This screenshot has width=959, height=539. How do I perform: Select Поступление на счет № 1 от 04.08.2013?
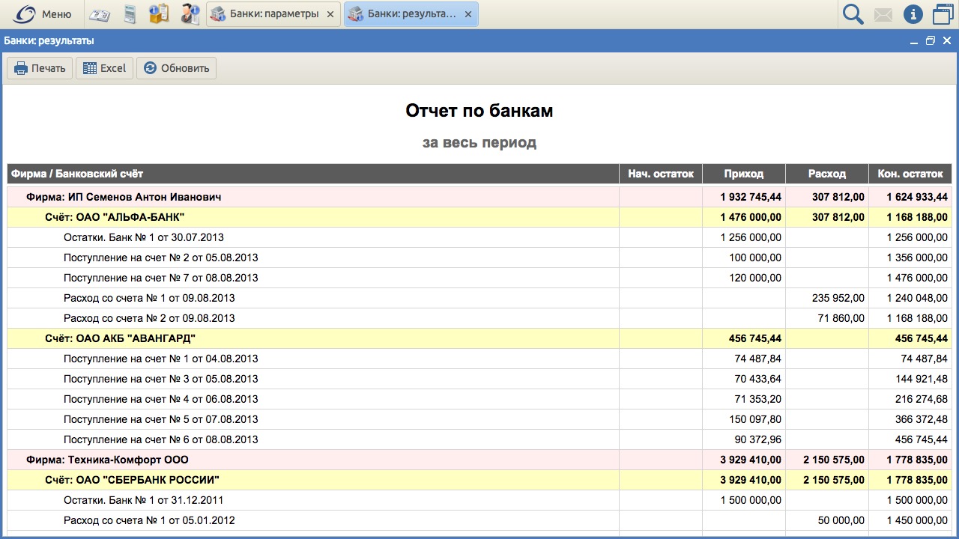(x=479, y=359)
